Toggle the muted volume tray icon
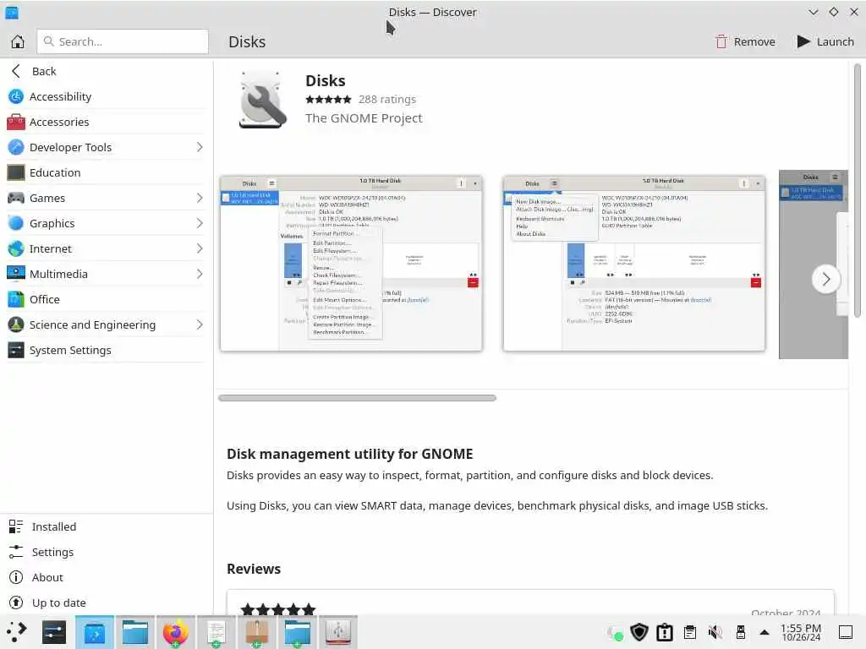 click(715, 632)
